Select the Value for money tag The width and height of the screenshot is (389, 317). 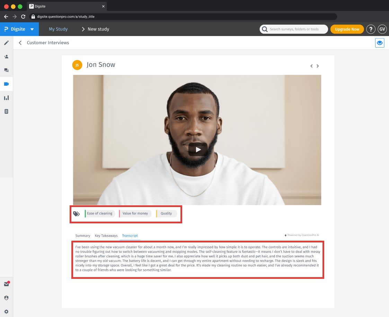(x=135, y=213)
